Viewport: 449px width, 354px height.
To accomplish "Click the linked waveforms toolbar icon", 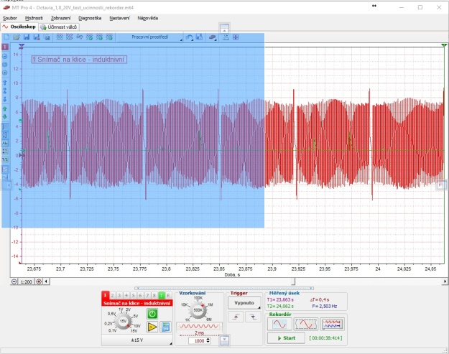I will (80, 37).
